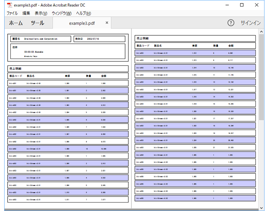Click the サインイン button
The width and height of the screenshot is (271, 211).
pos(251,23)
